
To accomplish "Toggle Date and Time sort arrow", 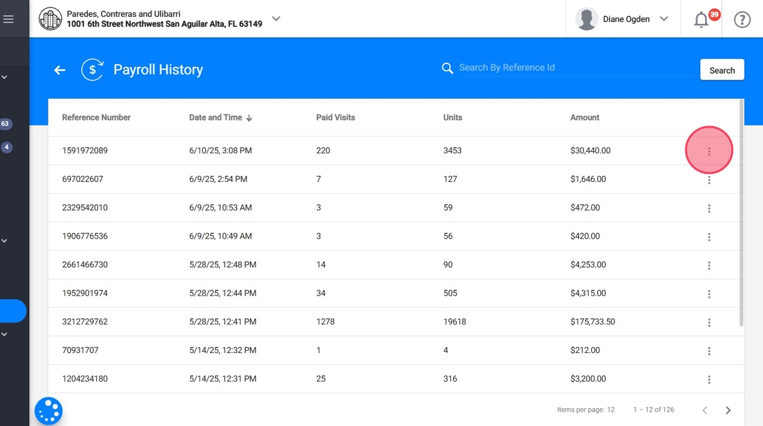I will [249, 118].
